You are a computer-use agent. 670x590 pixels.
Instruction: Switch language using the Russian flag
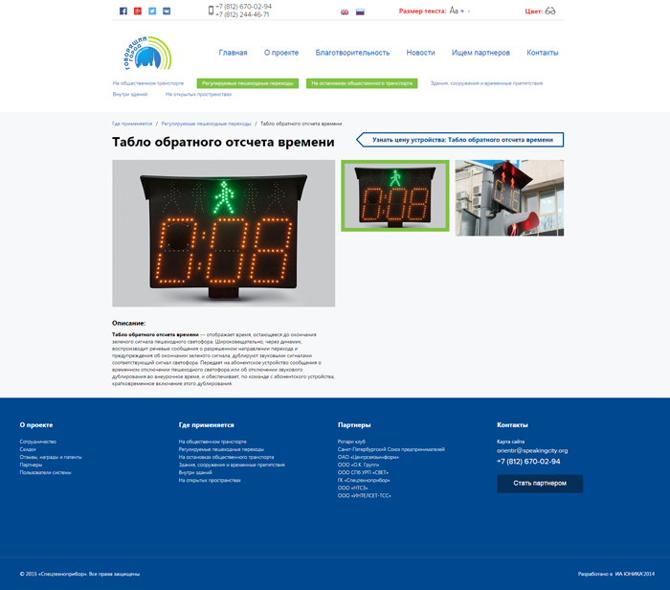tap(360, 11)
